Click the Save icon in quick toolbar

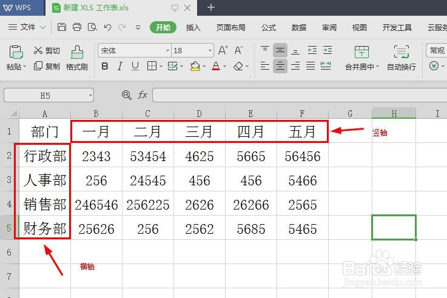tap(62, 27)
